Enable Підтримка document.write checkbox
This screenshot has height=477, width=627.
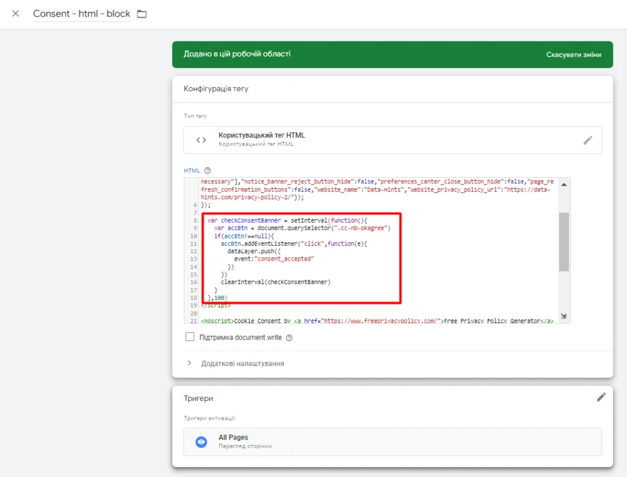(x=190, y=337)
